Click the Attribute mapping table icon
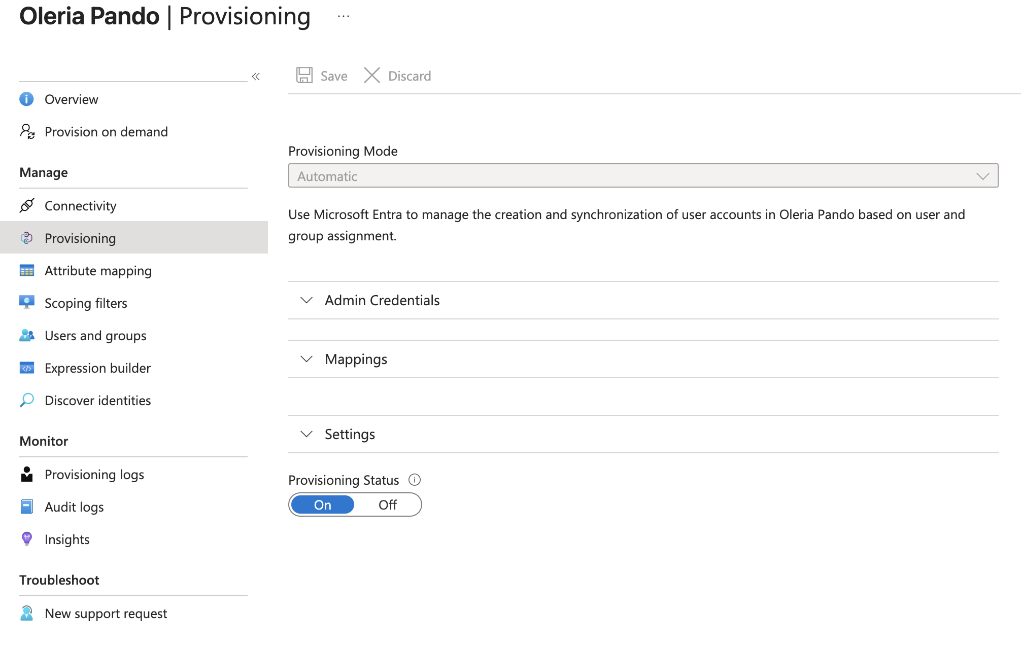 [27, 270]
